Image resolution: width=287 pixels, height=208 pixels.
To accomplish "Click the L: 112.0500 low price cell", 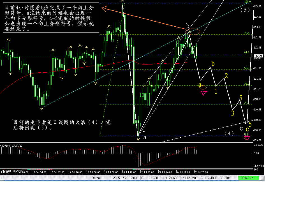I will point(189,178).
